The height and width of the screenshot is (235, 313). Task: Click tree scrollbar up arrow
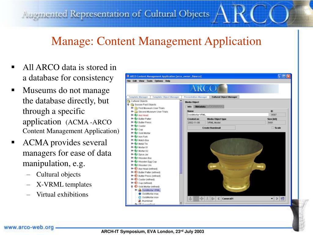click(181, 101)
